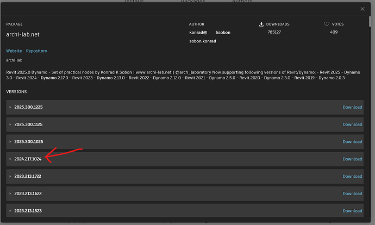
Task: Open the Repository link
Action: pos(36,51)
